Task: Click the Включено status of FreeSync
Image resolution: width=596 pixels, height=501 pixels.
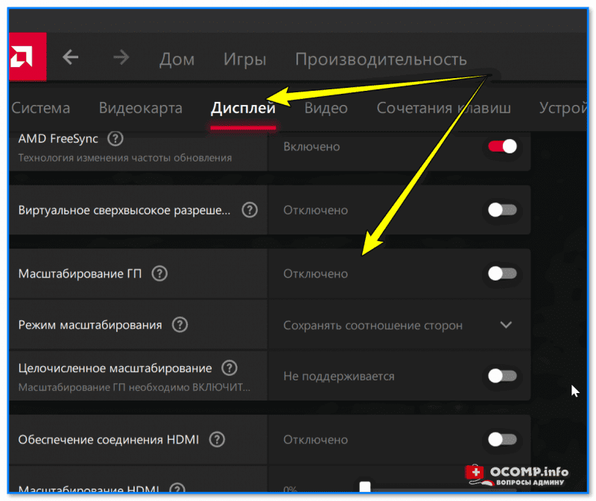Action: pyautogui.click(x=311, y=147)
